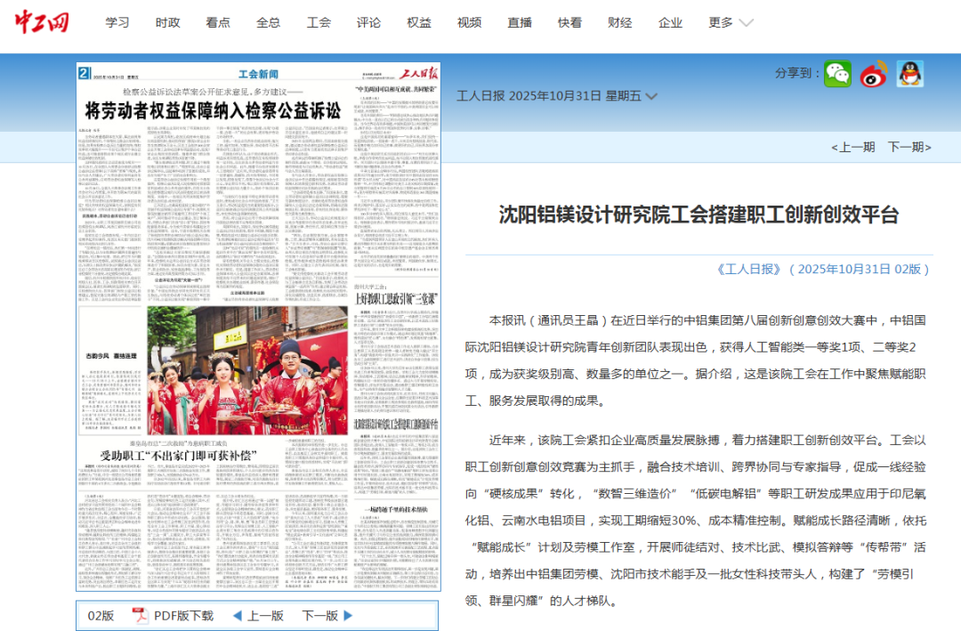Open the 快看 section
Screen dimensions: 961x631
(569, 22)
